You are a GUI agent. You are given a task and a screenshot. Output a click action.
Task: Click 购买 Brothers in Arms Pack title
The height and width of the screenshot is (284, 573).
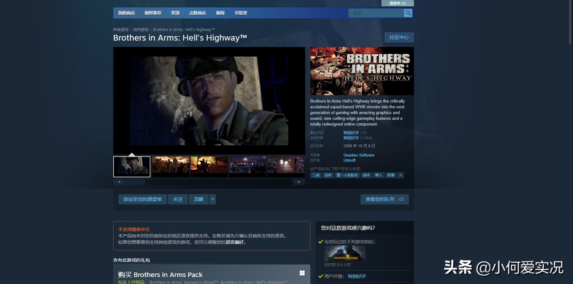tap(160, 275)
